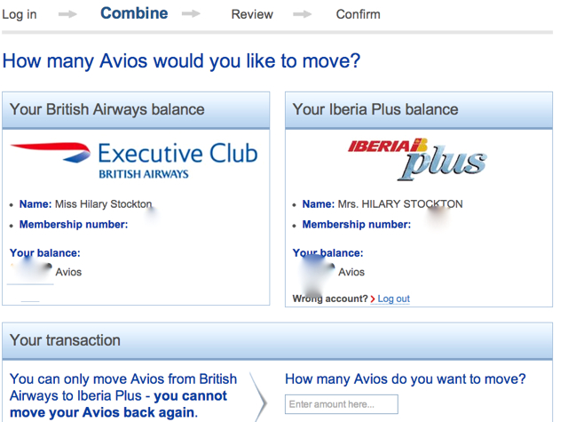The image size is (568, 422).
Task: Click the Iberia Membership number label
Action: (x=357, y=225)
